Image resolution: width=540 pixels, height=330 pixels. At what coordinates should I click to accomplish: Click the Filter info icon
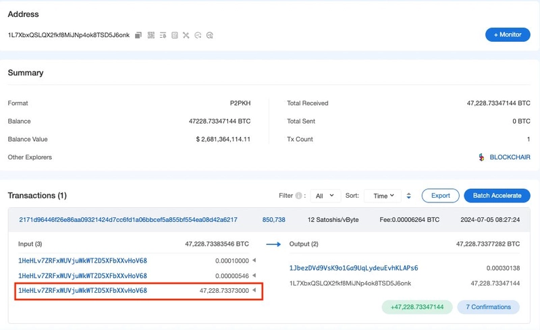(x=298, y=196)
